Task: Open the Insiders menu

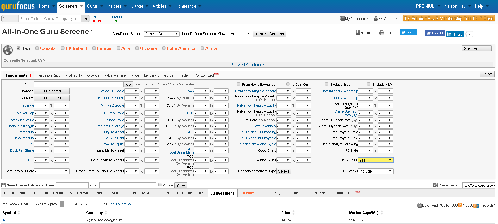Action: click(116, 6)
